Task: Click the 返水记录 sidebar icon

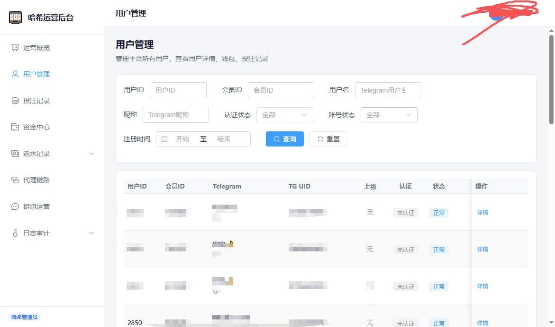Action: click(x=15, y=154)
